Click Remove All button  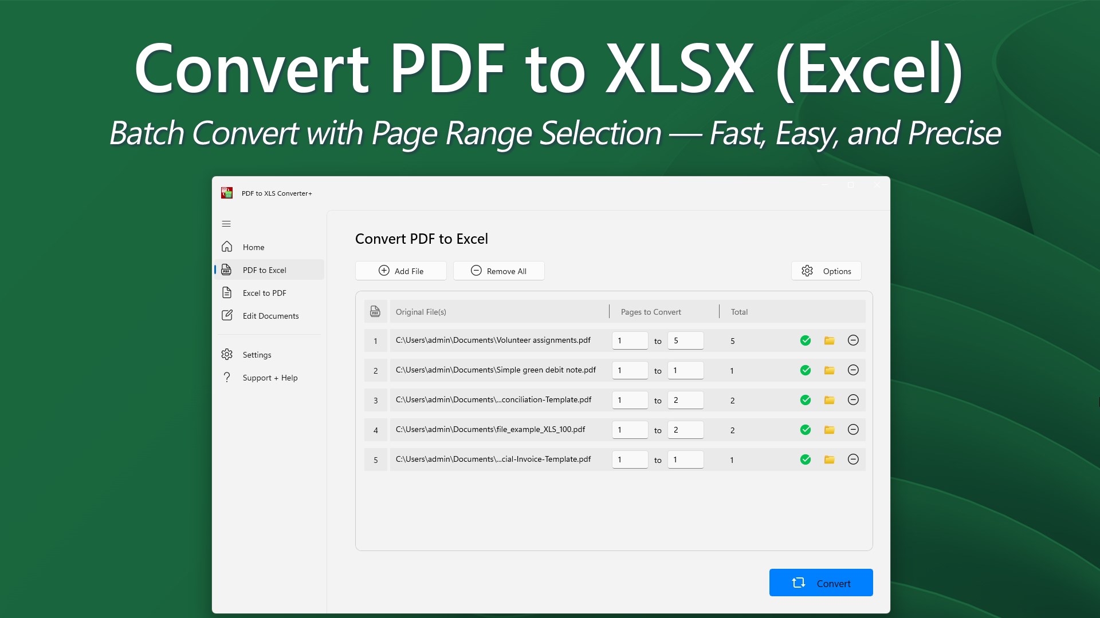(498, 271)
